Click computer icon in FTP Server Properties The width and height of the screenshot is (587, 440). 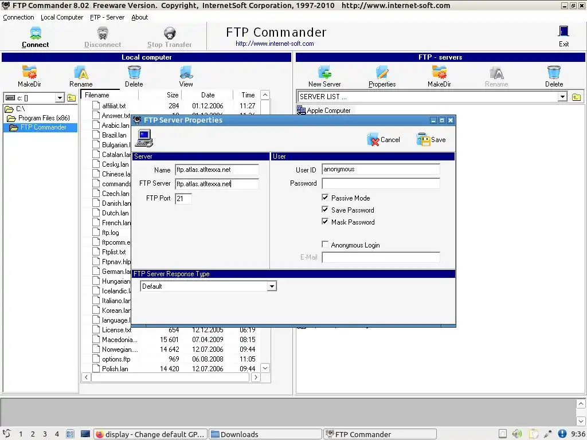click(x=144, y=138)
